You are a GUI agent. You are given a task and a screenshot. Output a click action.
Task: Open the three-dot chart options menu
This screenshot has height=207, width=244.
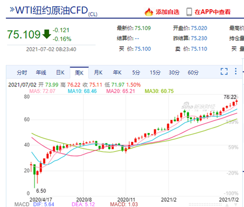click(x=236, y=72)
